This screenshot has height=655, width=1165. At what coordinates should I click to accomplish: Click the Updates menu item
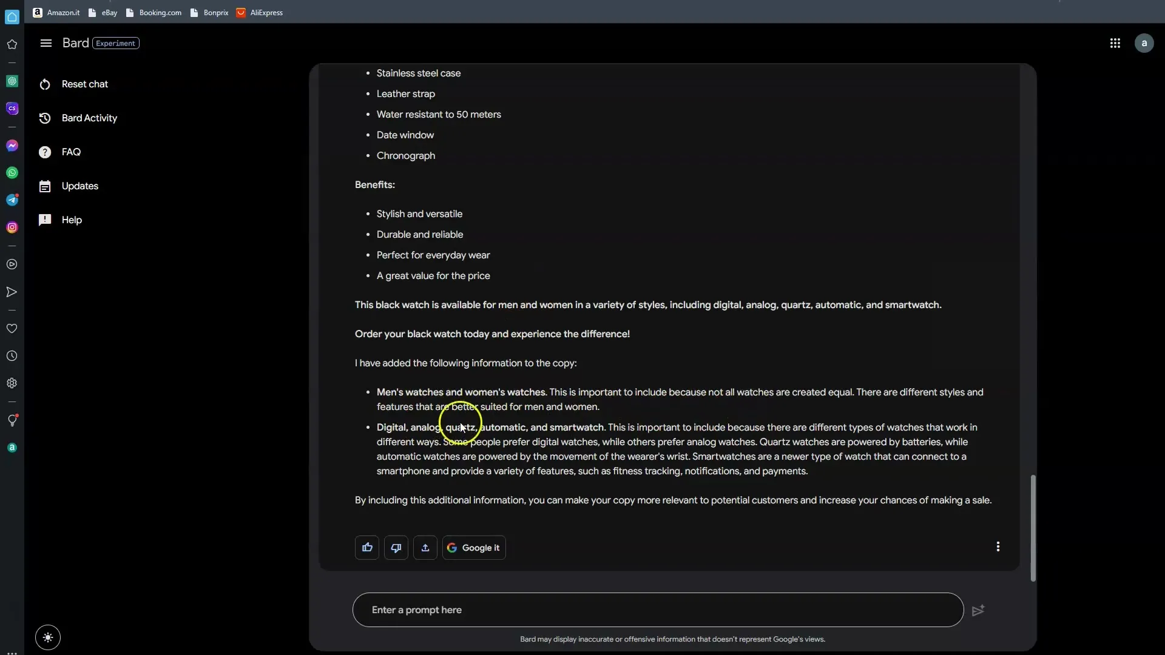tap(80, 186)
